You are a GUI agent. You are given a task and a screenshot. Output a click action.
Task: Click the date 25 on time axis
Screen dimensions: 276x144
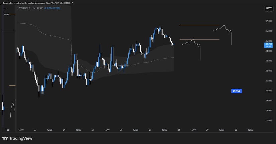pos(92,129)
